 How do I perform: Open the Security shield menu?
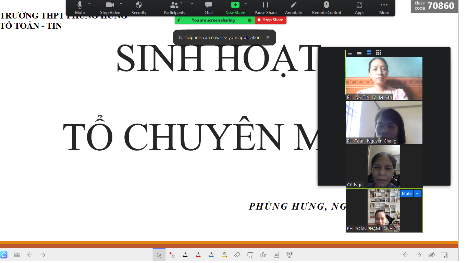pyautogui.click(x=139, y=8)
